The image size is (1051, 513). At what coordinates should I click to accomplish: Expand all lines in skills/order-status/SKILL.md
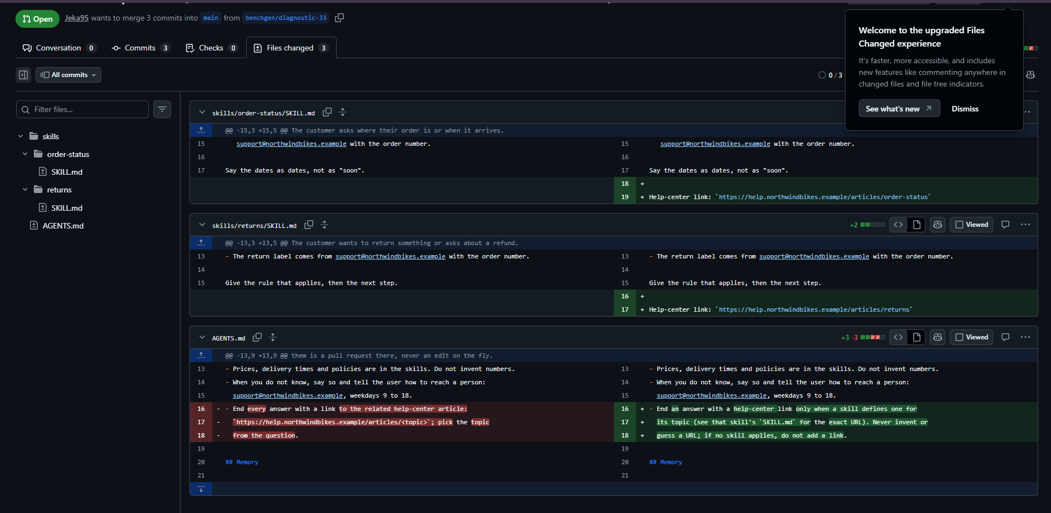(x=343, y=112)
